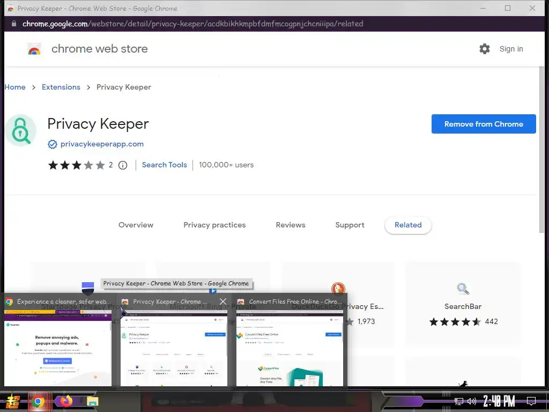Click the network icon in system tray
Viewport: 549px width, 412px height.
pyautogui.click(x=459, y=401)
